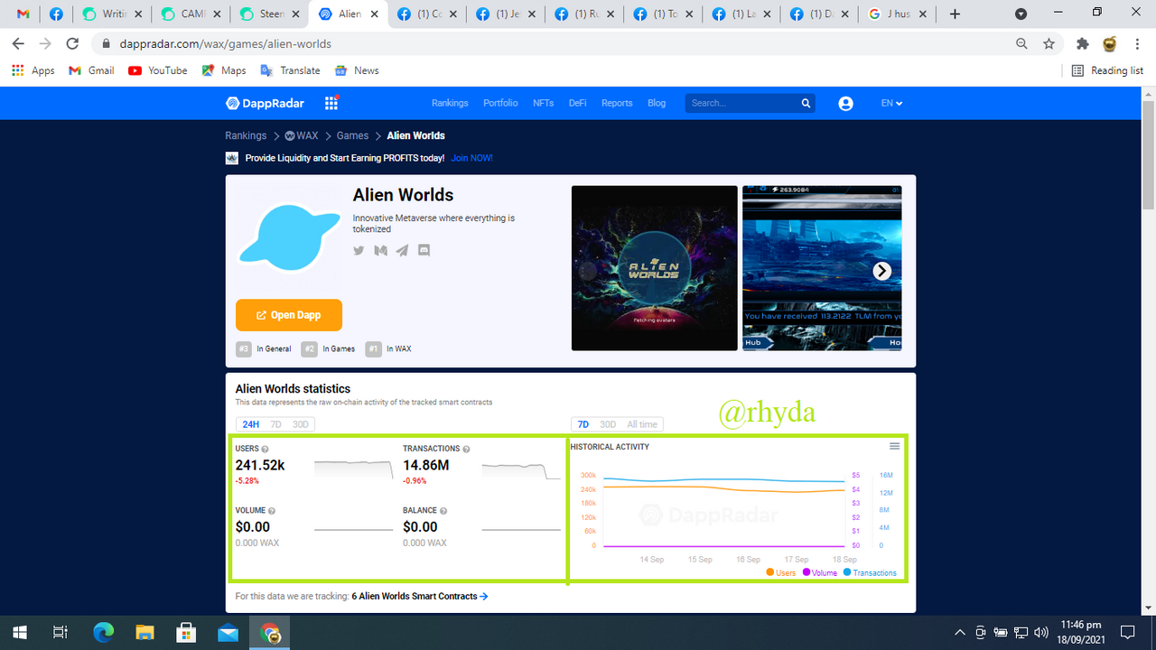Open File Explorer from taskbar

click(145, 632)
